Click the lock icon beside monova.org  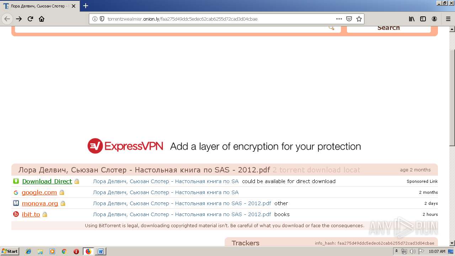[x=63, y=203]
